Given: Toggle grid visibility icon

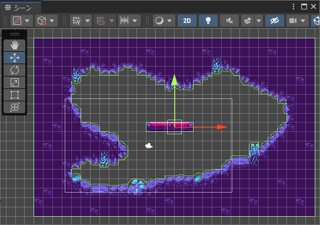Looking at the screenshot, I should click(76, 21).
